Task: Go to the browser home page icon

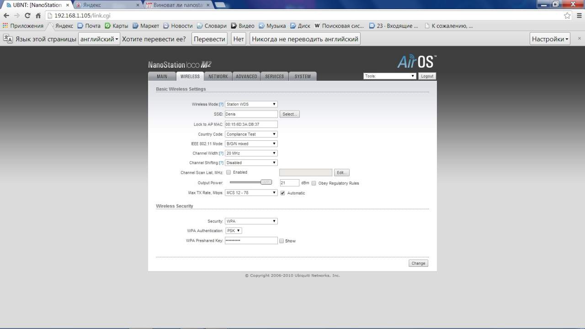Action: (x=38, y=16)
